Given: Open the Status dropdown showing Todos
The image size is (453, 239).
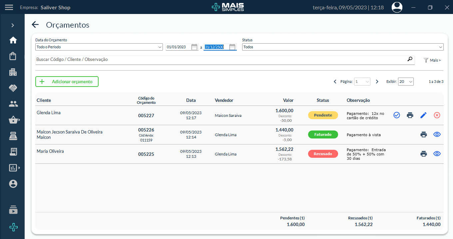Looking at the screenshot, I should pos(343,47).
